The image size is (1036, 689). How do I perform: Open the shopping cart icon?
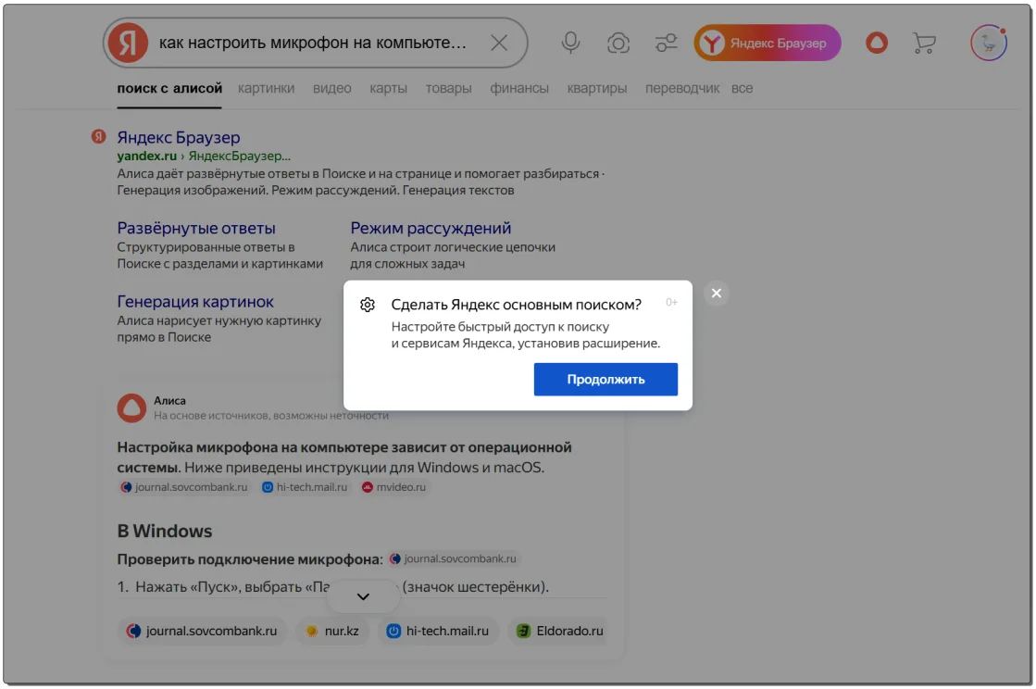click(923, 43)
